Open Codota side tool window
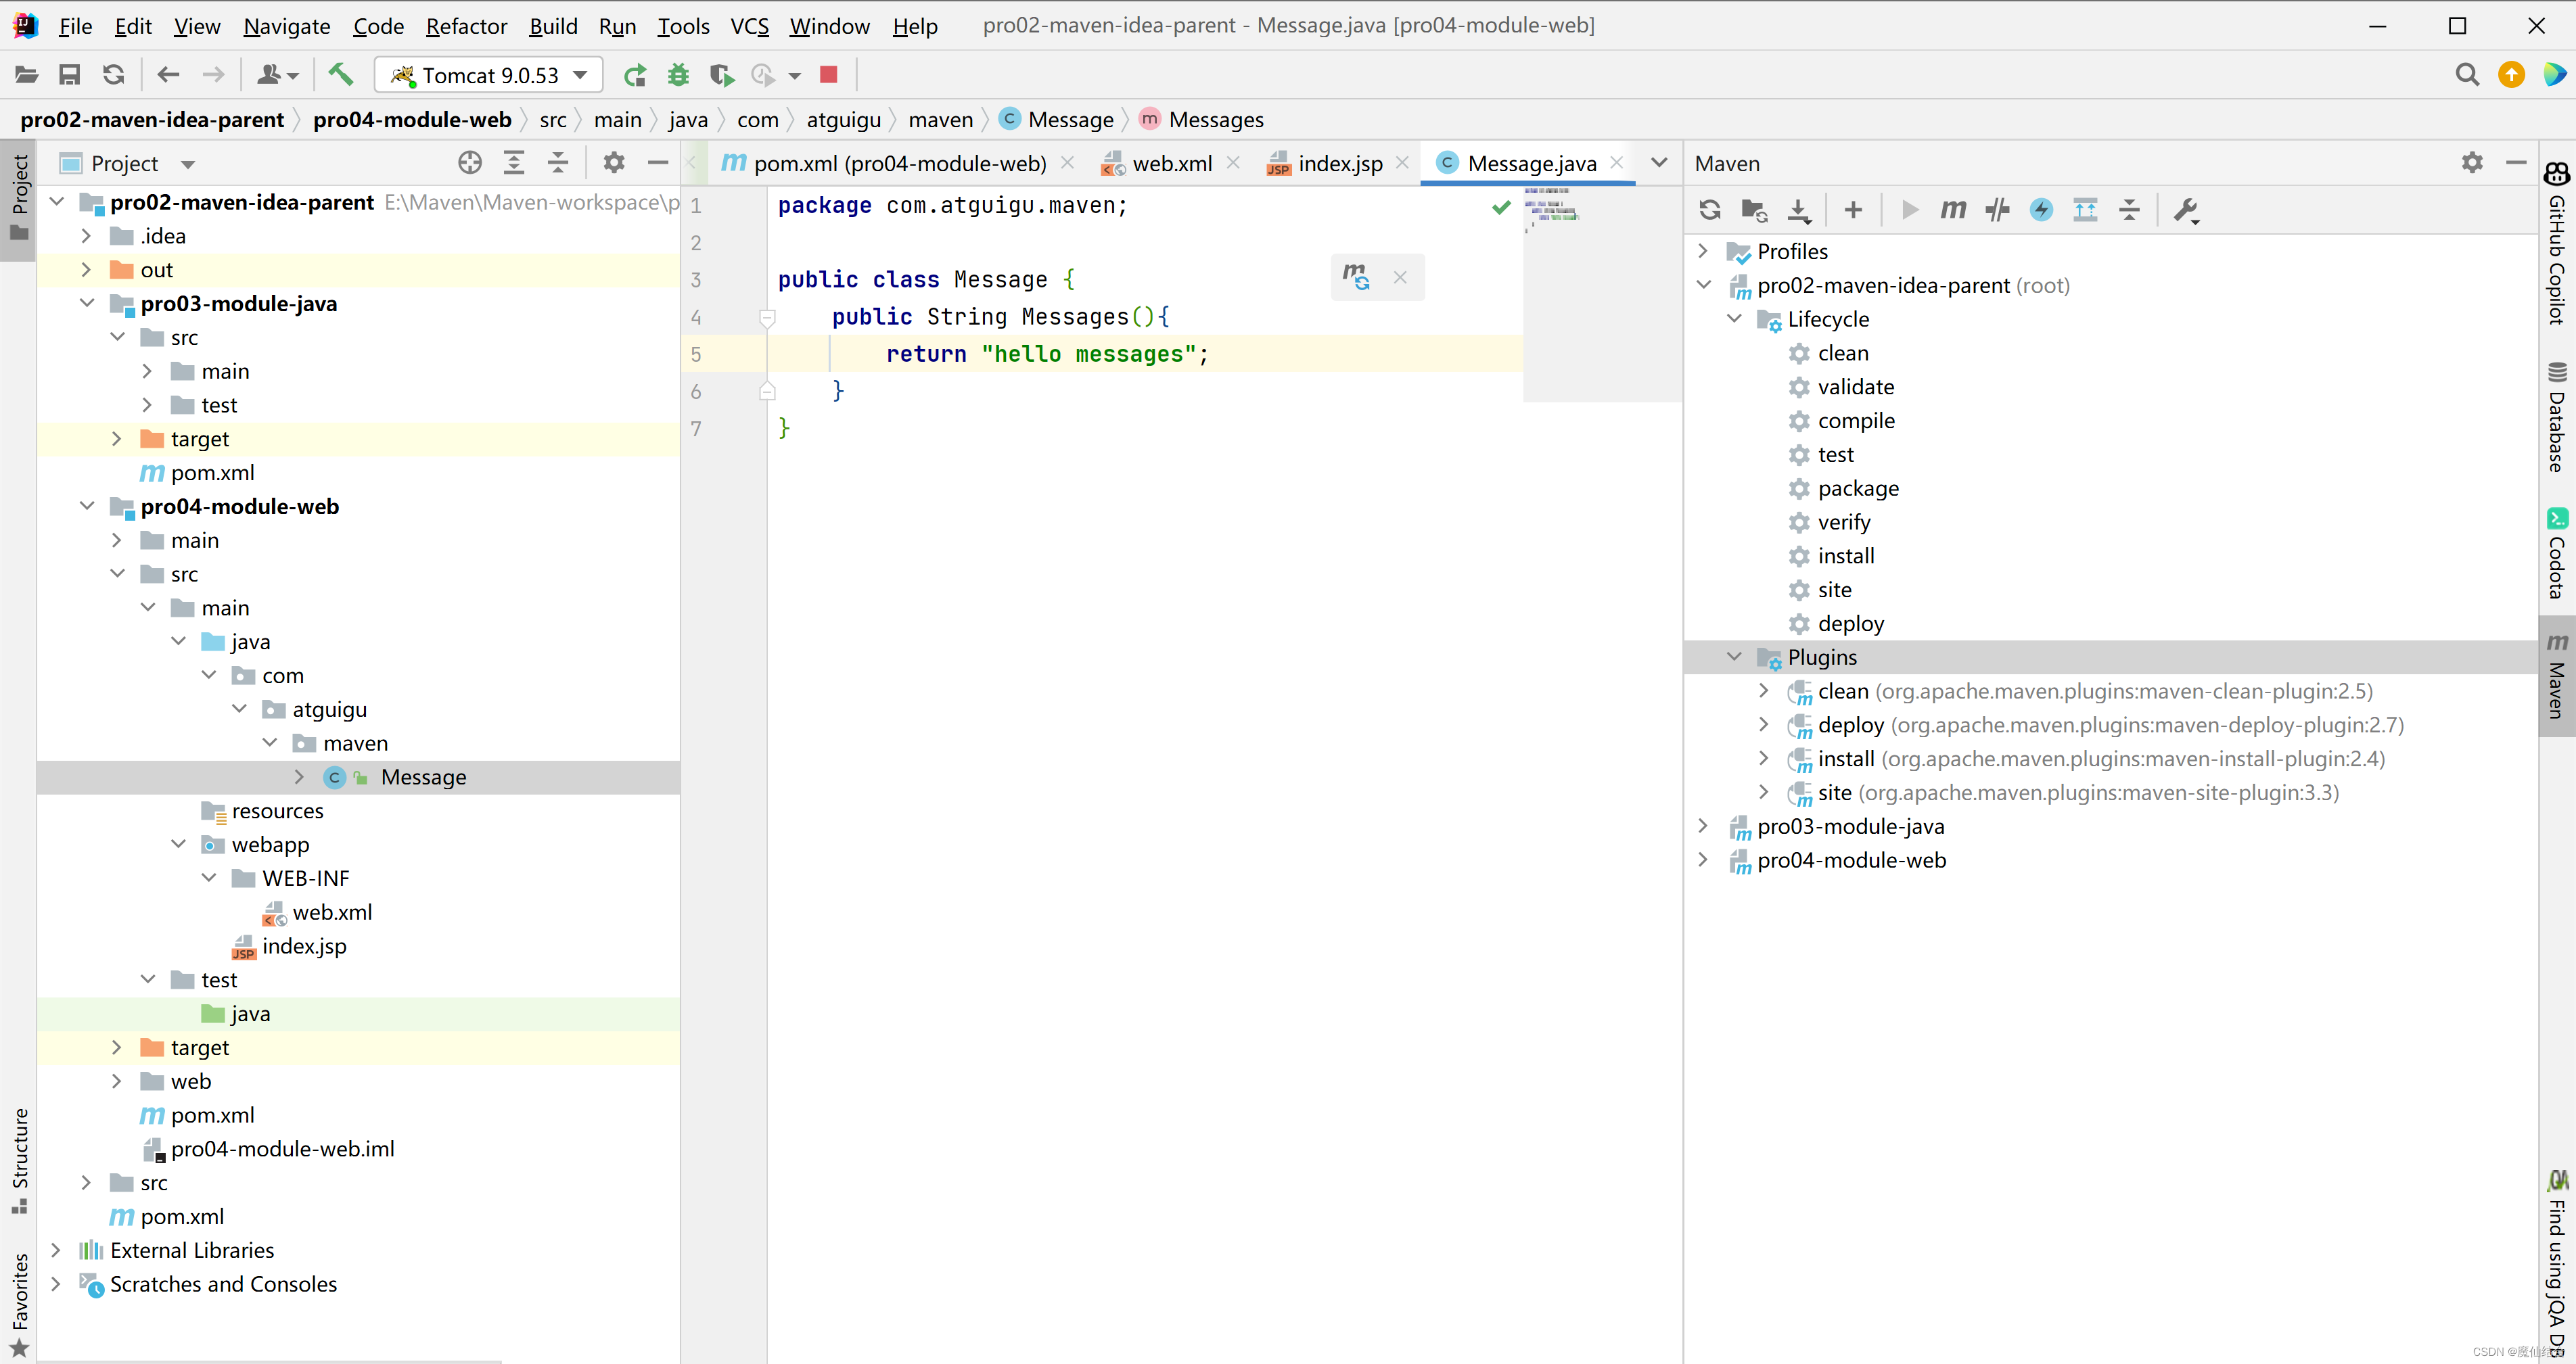This screenshot has width=2576, height=1364. (2557, 553)
